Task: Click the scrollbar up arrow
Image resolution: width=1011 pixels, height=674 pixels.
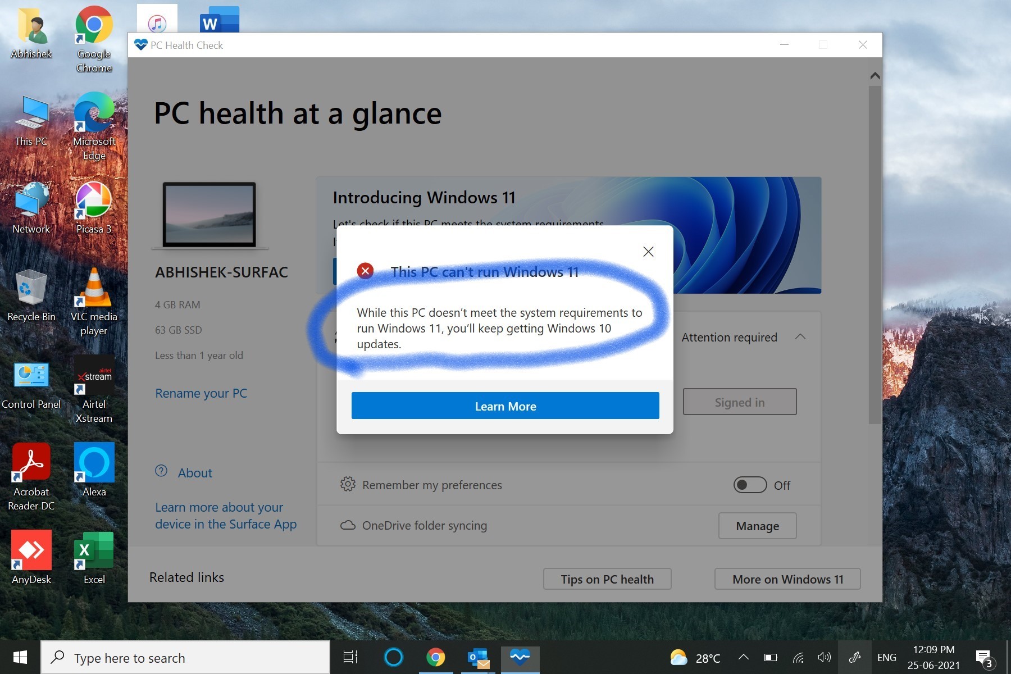Action: [x=875, y=76]
